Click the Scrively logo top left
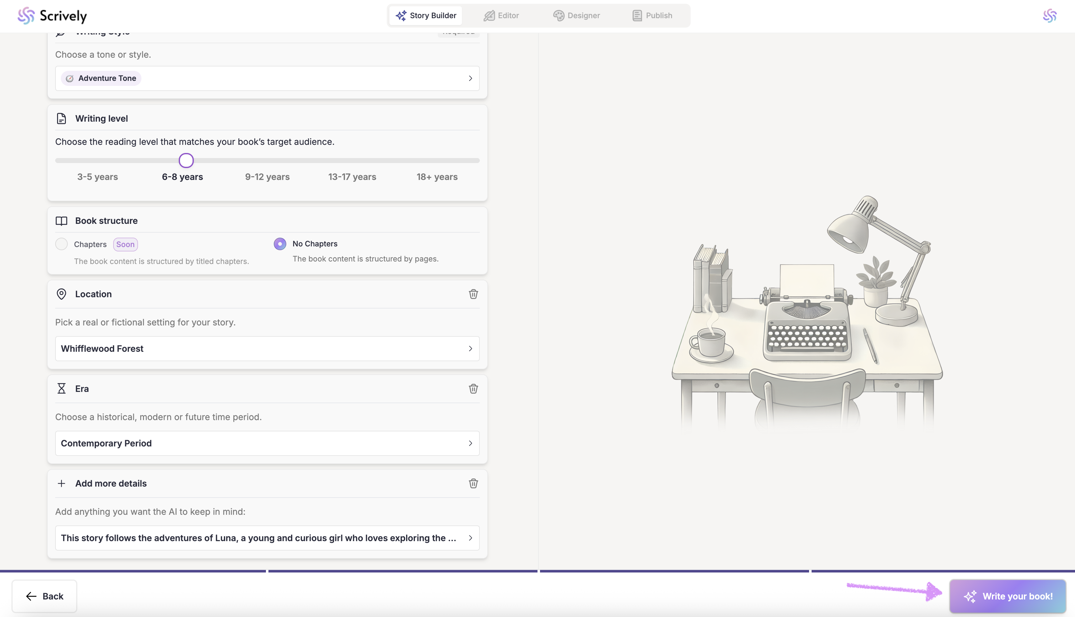The image size is (1075, 617). [52, 16]
